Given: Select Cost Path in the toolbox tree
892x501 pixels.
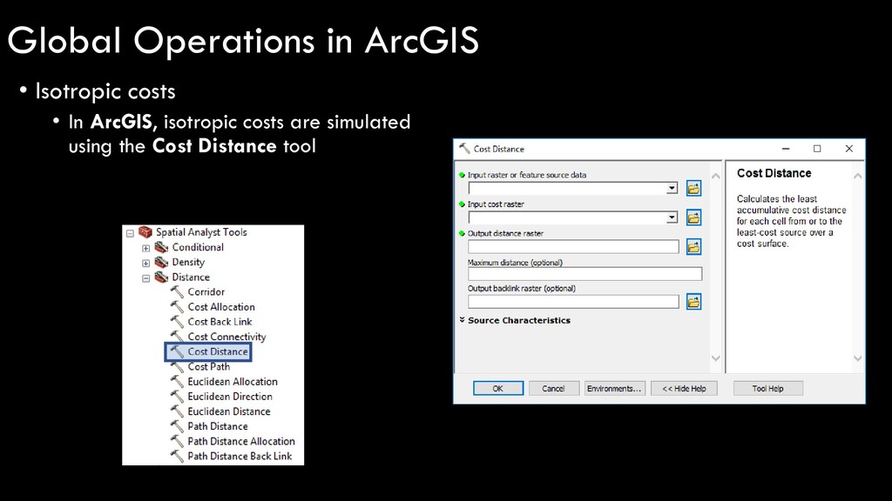Looking at the screenshot, I should (209, 367).
